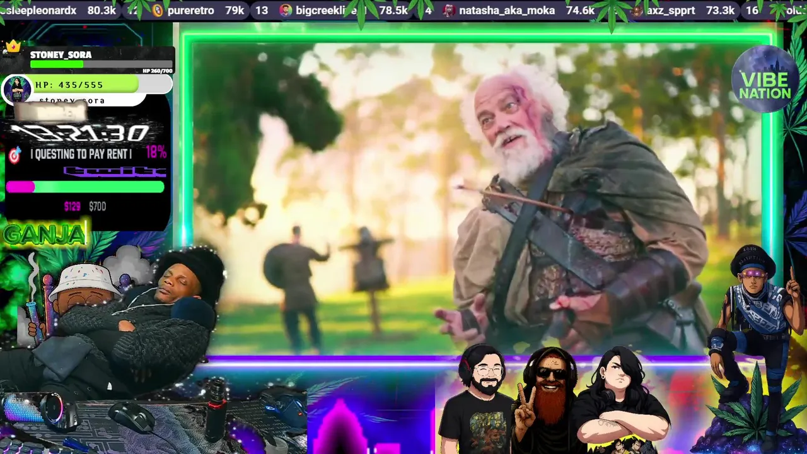
Task: Click the STONEY_SORA name label
Action: 61,55
